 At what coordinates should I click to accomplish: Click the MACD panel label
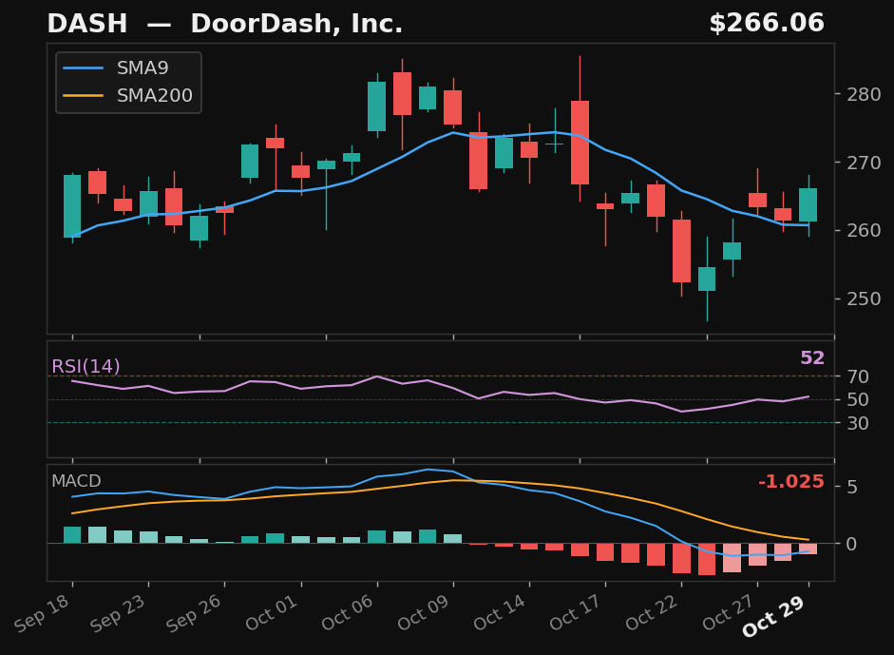[76, 481]
